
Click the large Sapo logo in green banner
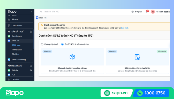coord(15,93)
